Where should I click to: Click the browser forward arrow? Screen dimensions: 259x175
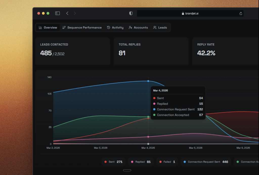coord(75,13)
